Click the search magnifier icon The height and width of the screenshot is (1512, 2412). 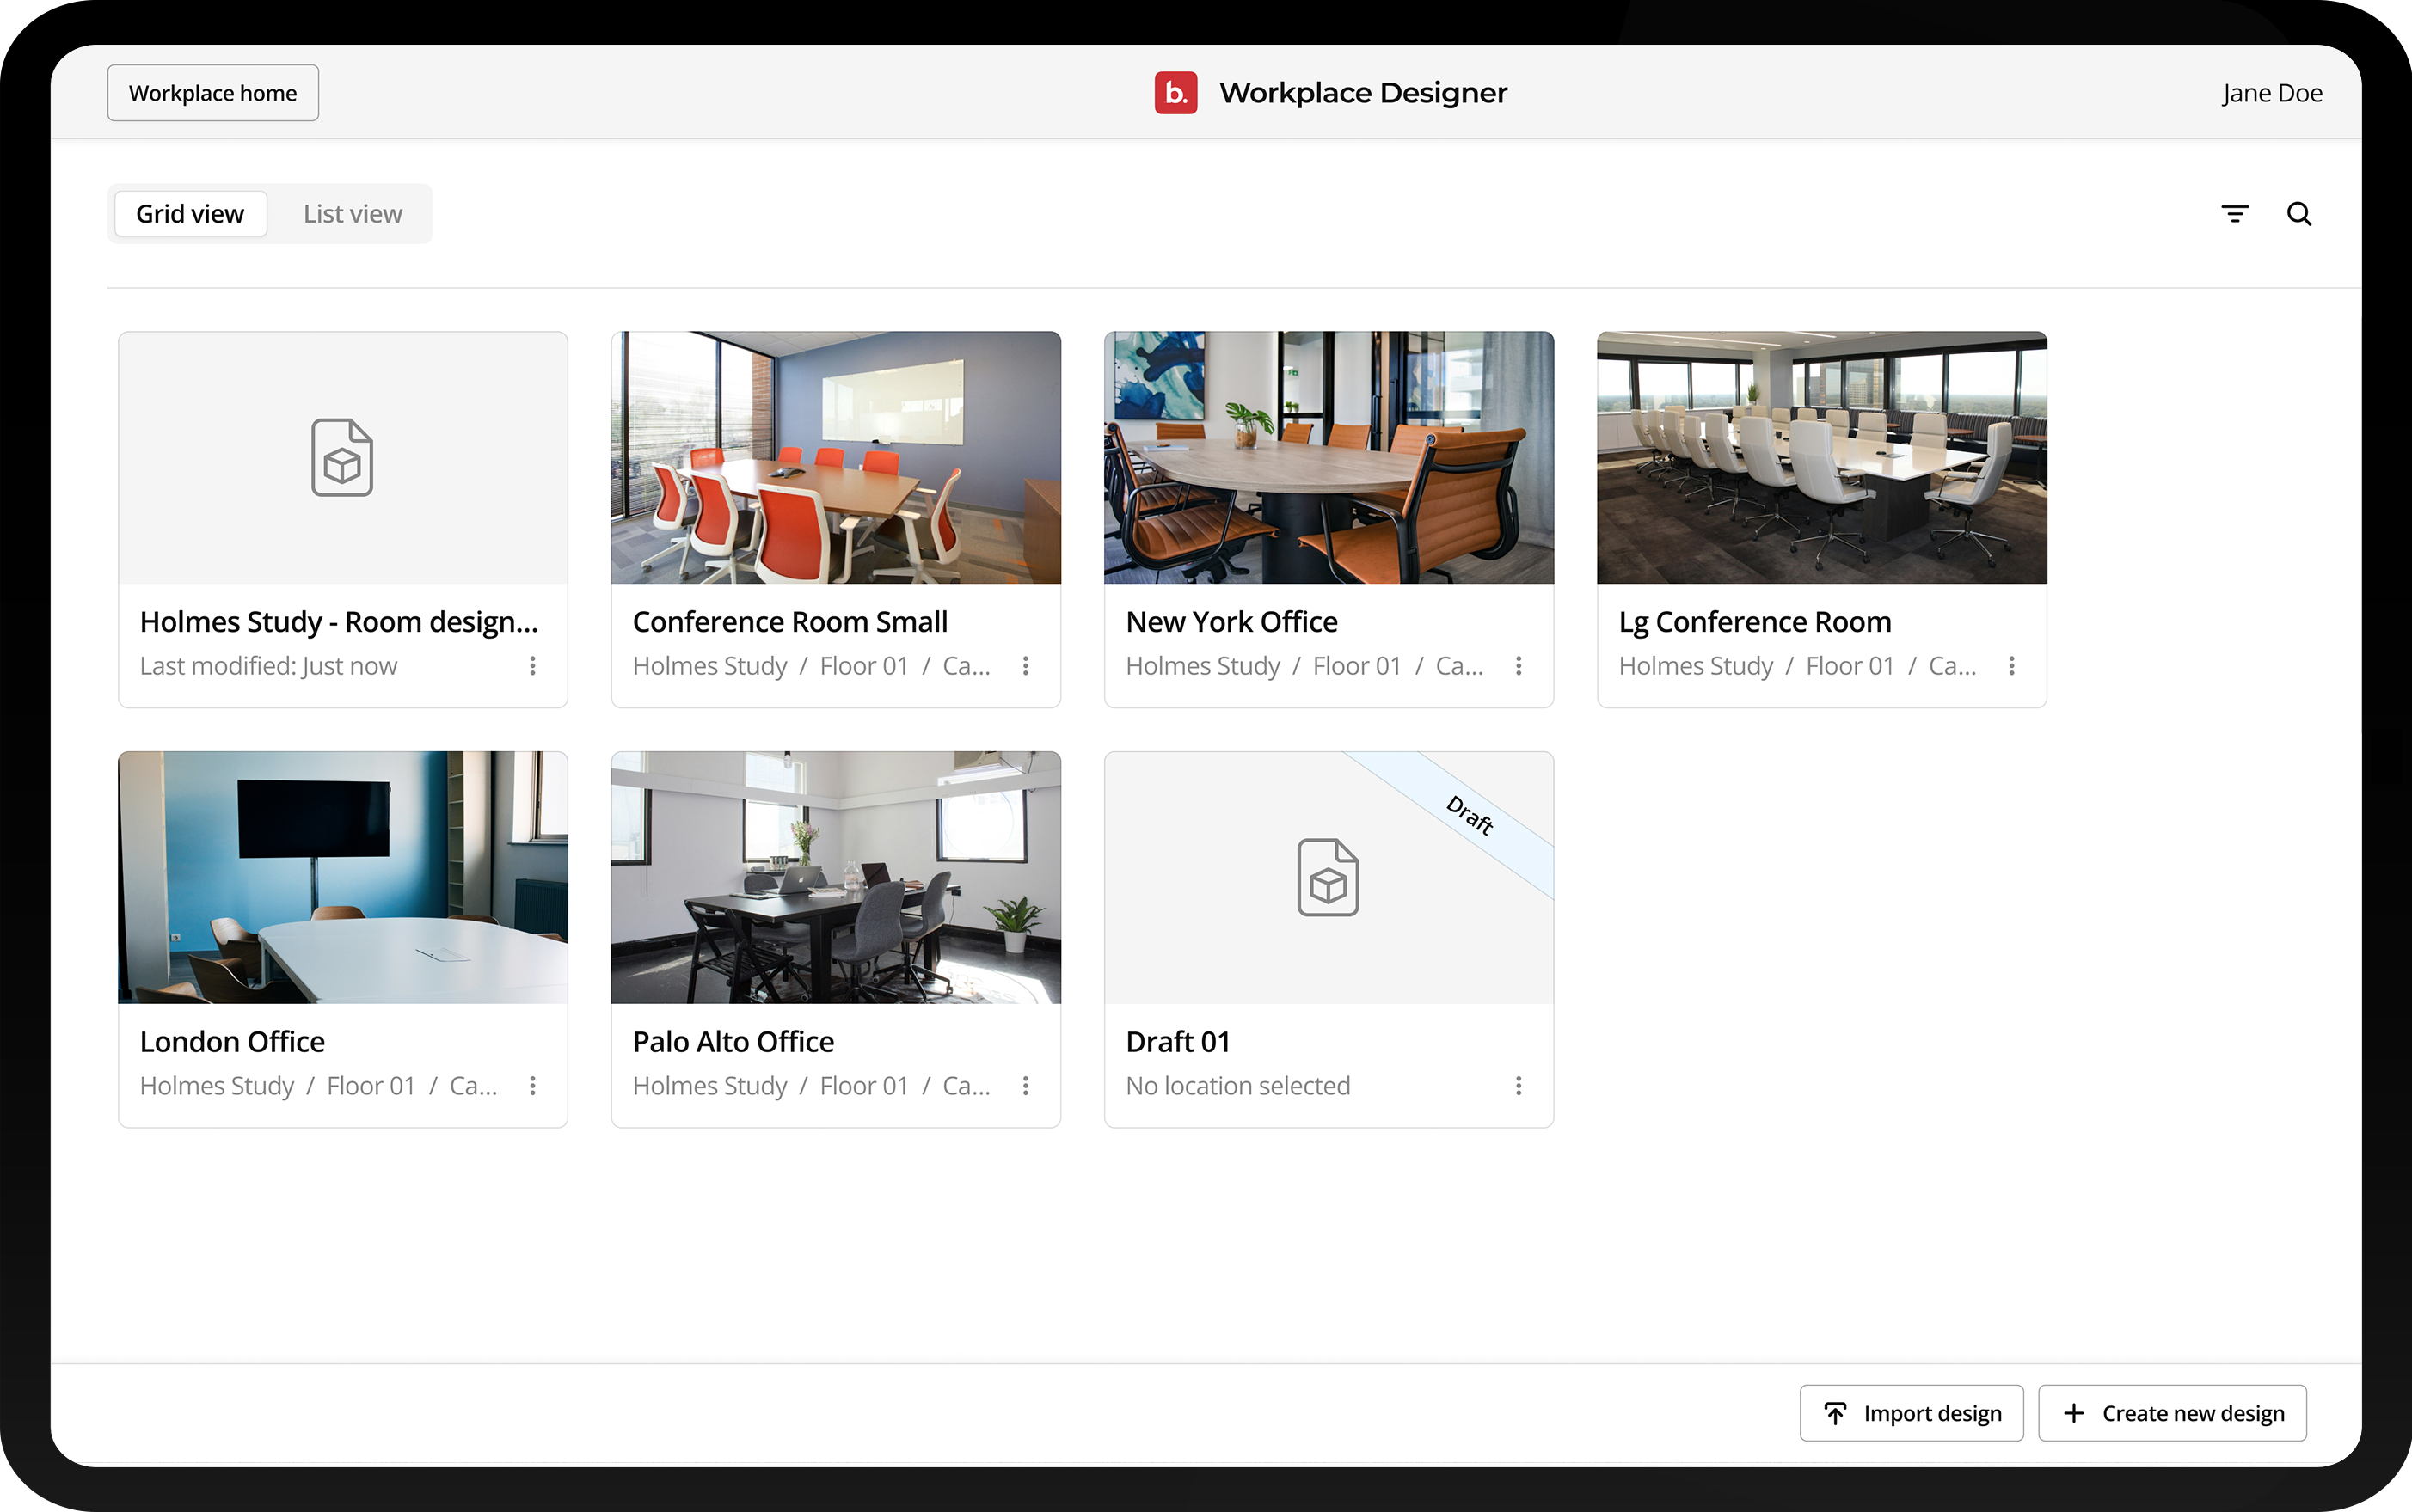pos(2299,214)
